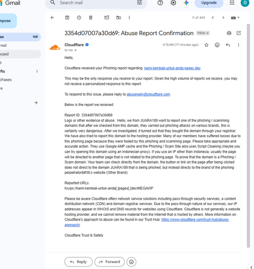Open Gmail settings gear
The height and width of the screenshot is (269, 254).
pos(173,3)
